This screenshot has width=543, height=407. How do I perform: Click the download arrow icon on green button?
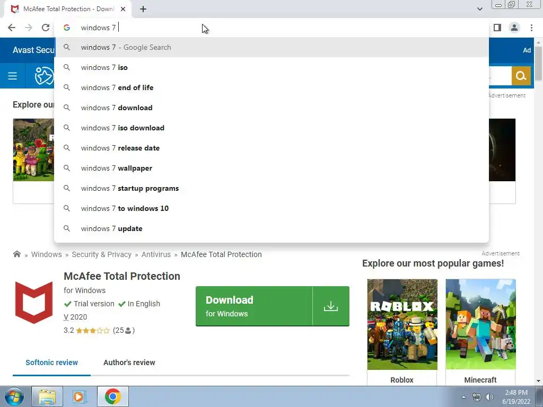331,306
